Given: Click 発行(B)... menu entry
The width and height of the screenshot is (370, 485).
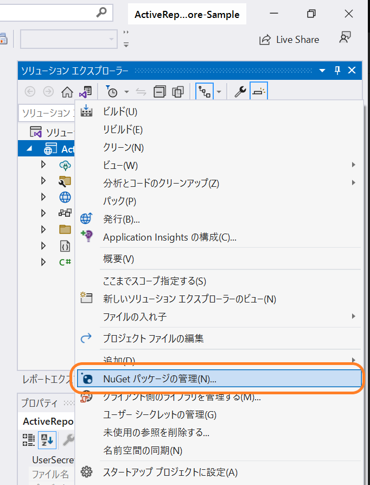Looking at the screenshot, I should pos(219,219).
